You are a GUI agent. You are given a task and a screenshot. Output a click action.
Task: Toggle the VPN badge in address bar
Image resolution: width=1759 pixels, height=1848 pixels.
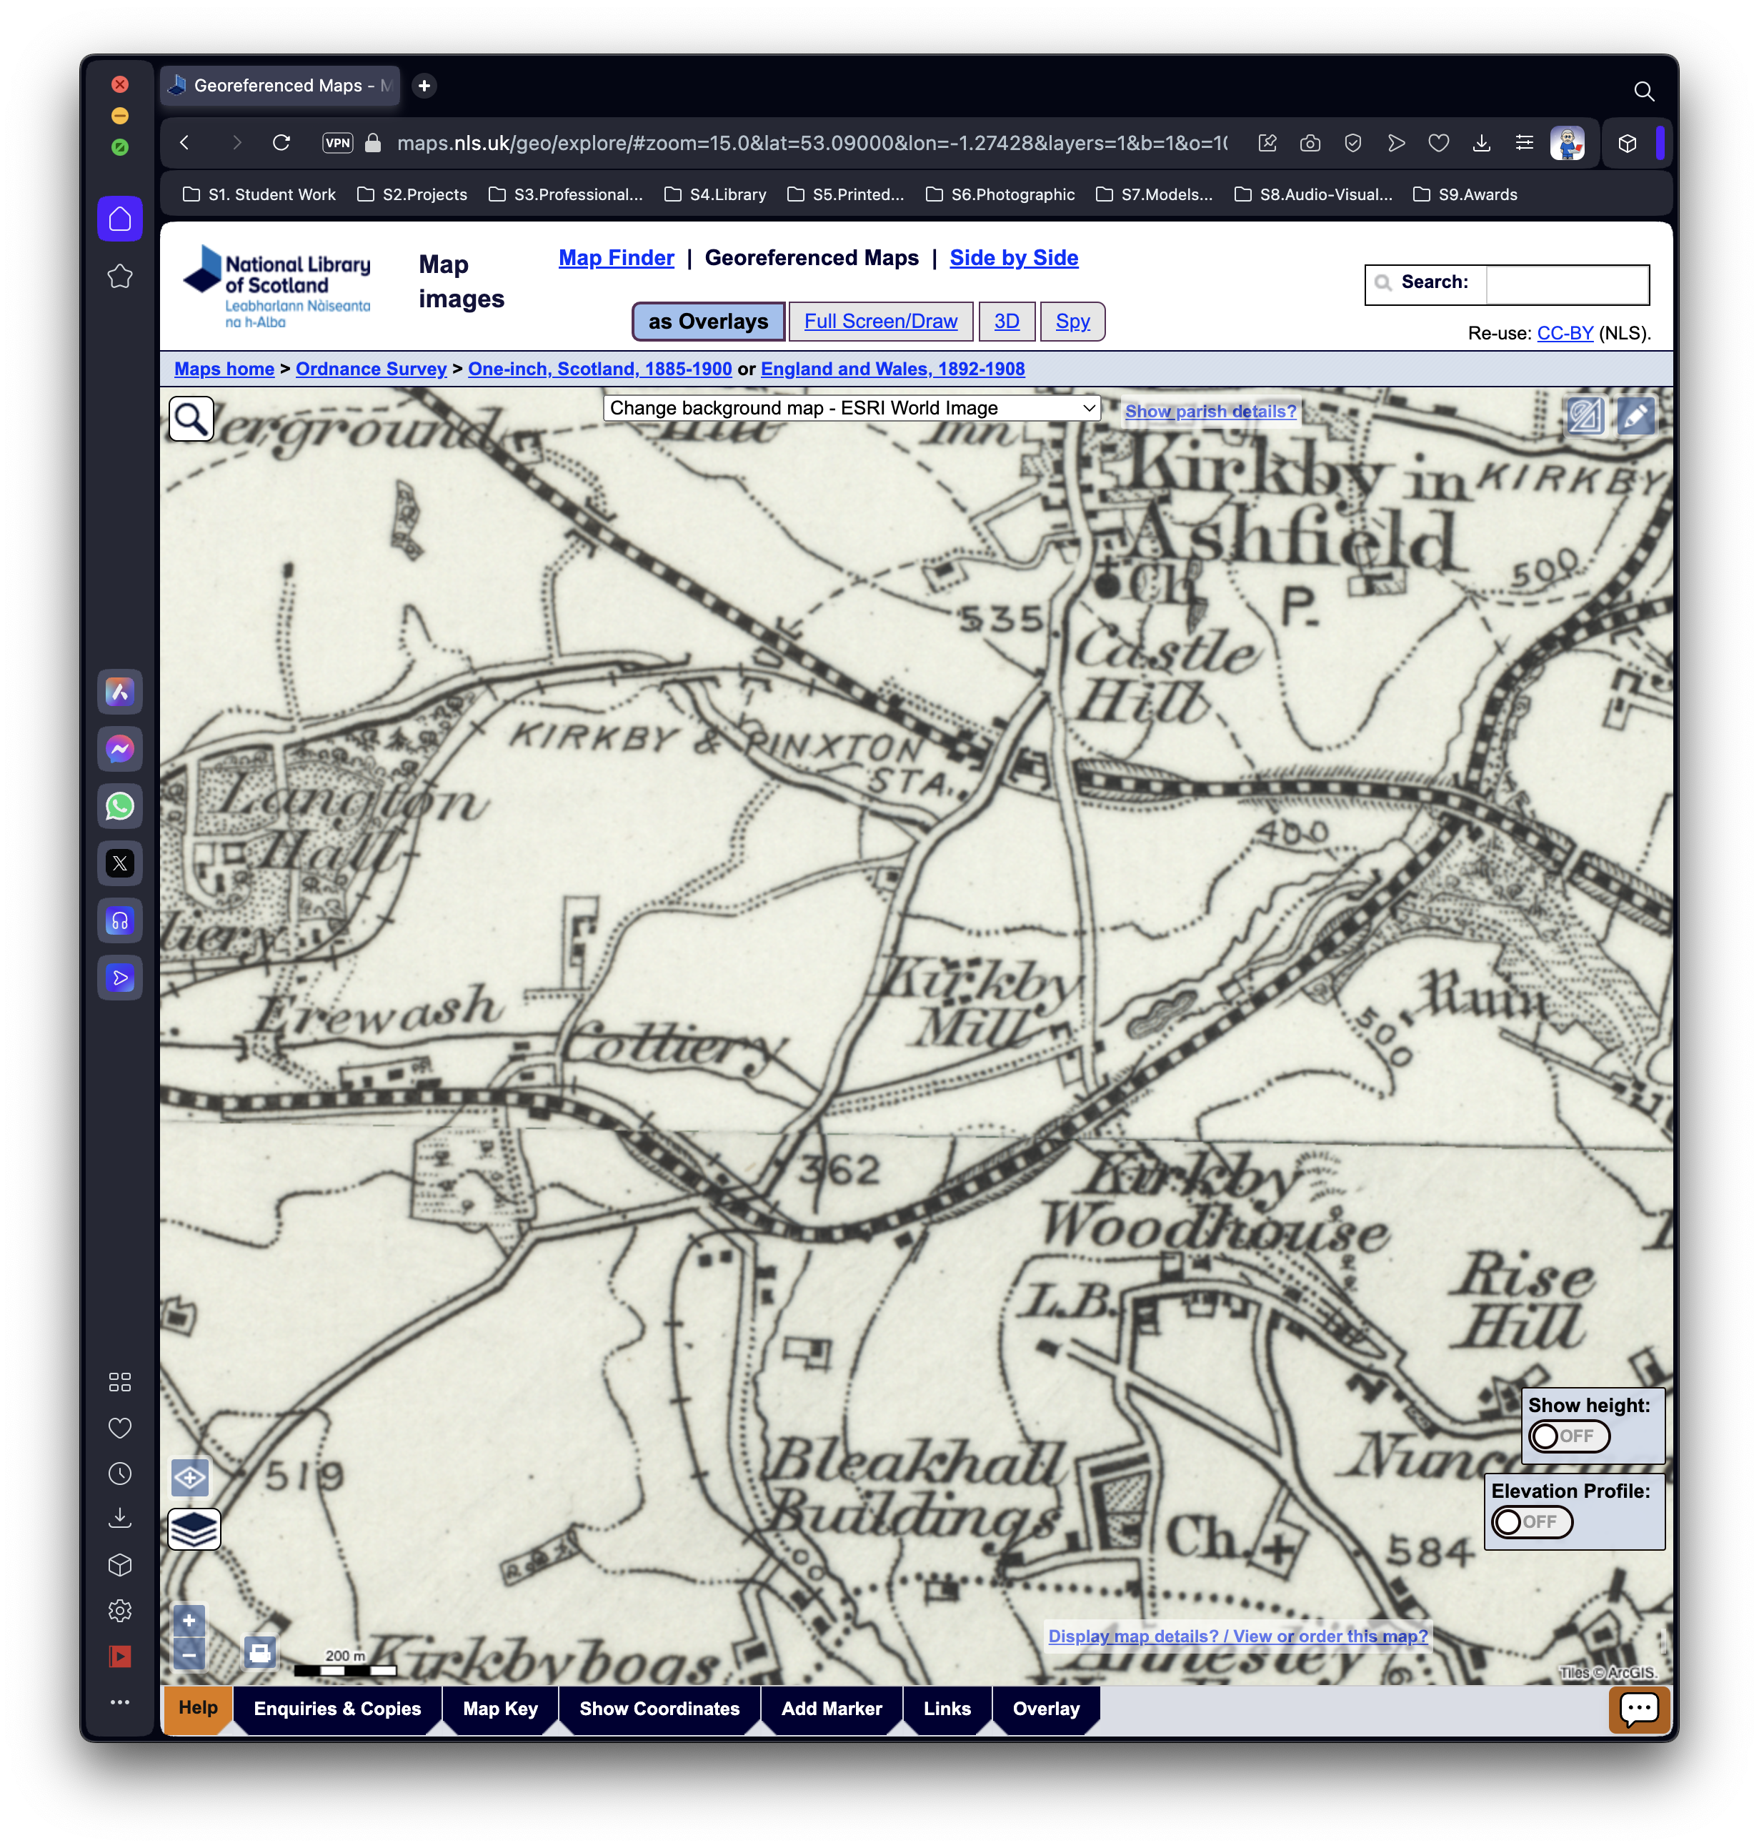(337, 142)
